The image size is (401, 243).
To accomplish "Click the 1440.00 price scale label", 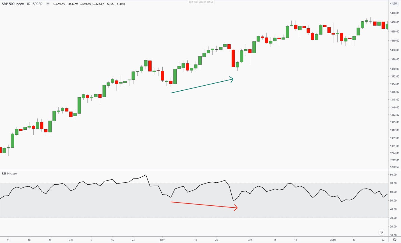I will point(394,13).
